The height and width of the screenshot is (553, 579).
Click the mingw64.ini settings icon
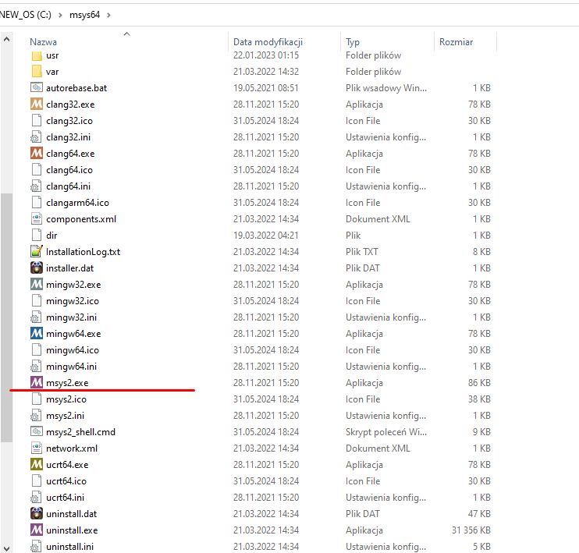36,367
